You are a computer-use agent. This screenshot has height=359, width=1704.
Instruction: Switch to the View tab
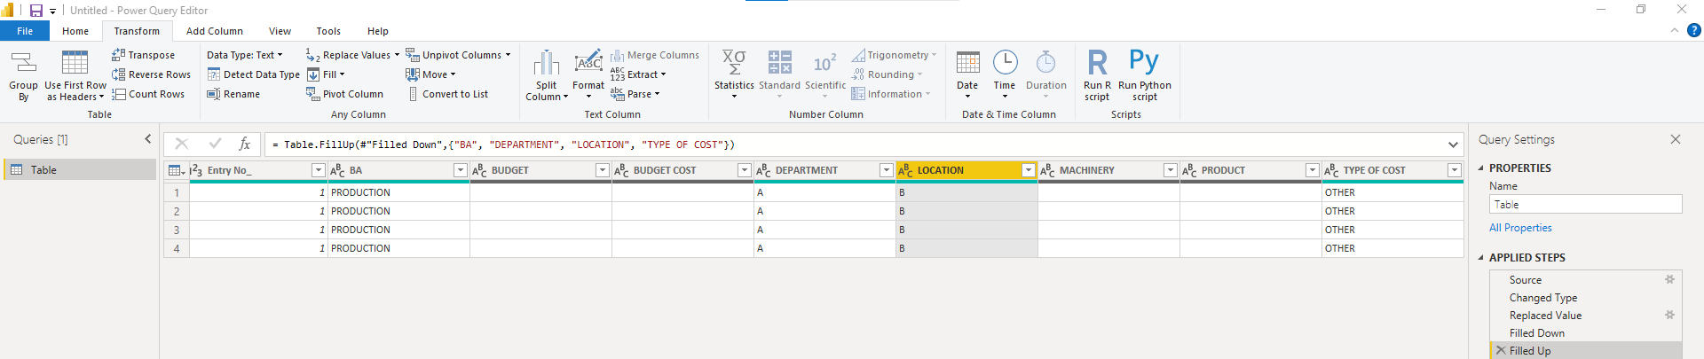tap(280, 31)
